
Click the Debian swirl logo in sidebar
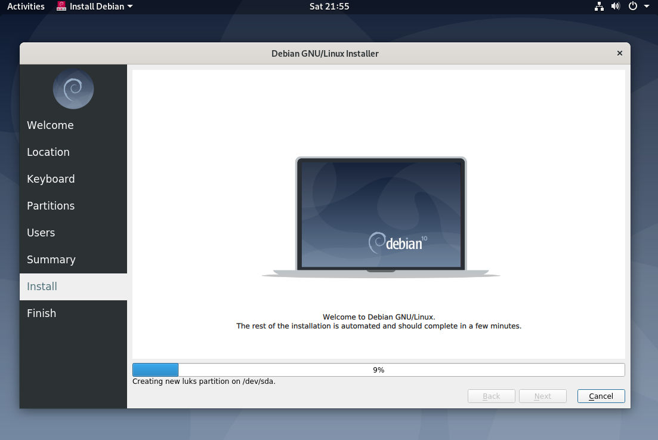coord(73,88)
